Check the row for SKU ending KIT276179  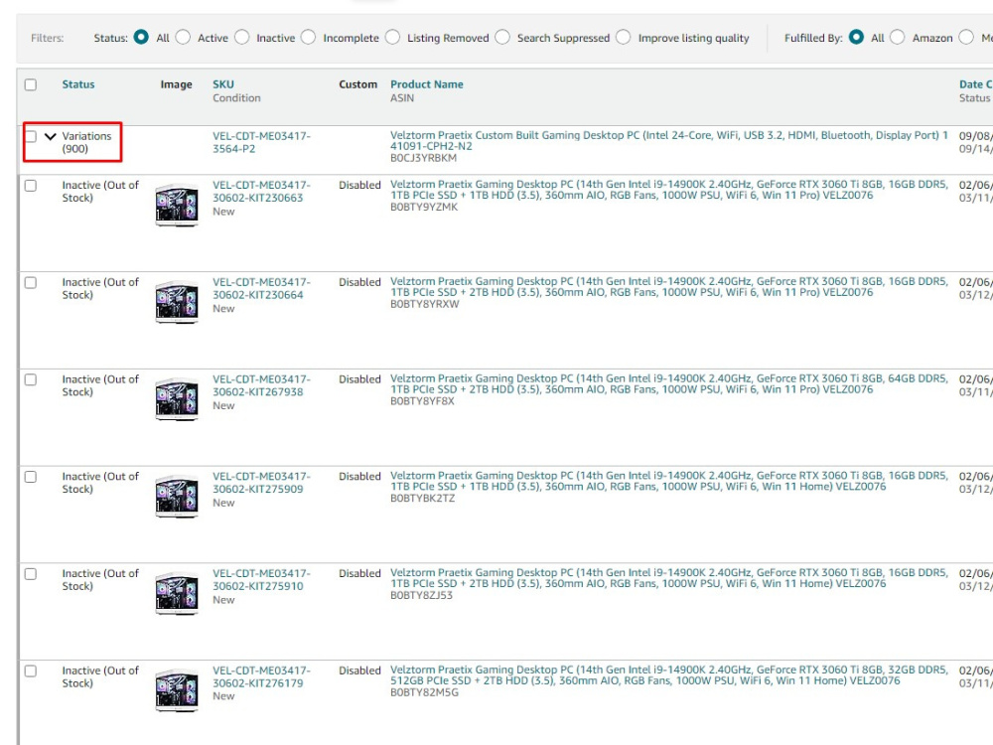pos(31,670)
